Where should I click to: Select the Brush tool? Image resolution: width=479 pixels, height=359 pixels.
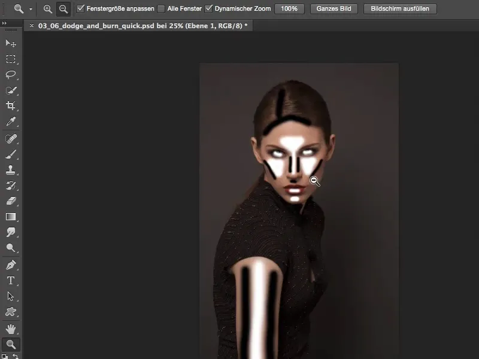coord(11,154)
